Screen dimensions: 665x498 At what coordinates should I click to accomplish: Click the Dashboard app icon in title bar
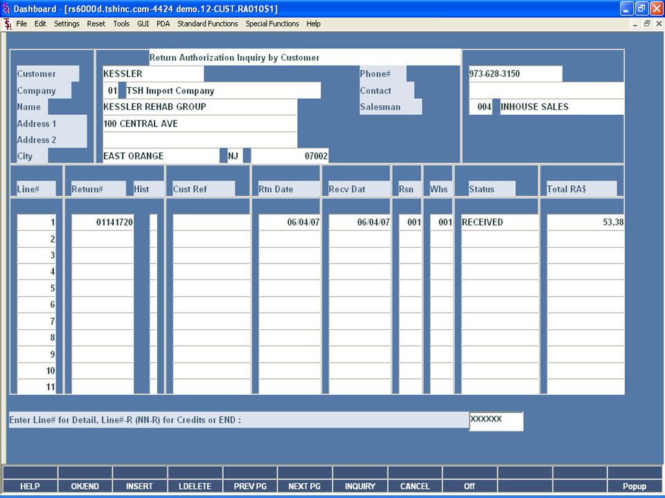point(6,8)
